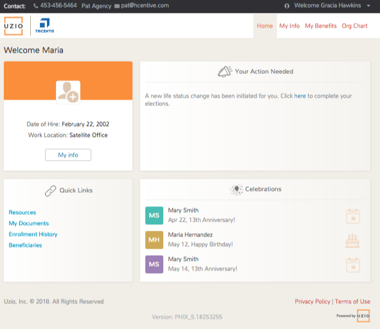Screen dimensions: 380x329
Task: Click the UZIO logo in header
Action: [14, 26]
